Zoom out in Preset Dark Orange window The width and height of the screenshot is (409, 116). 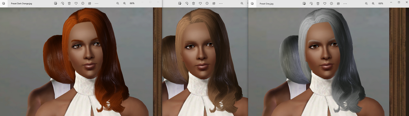point(118,3)
